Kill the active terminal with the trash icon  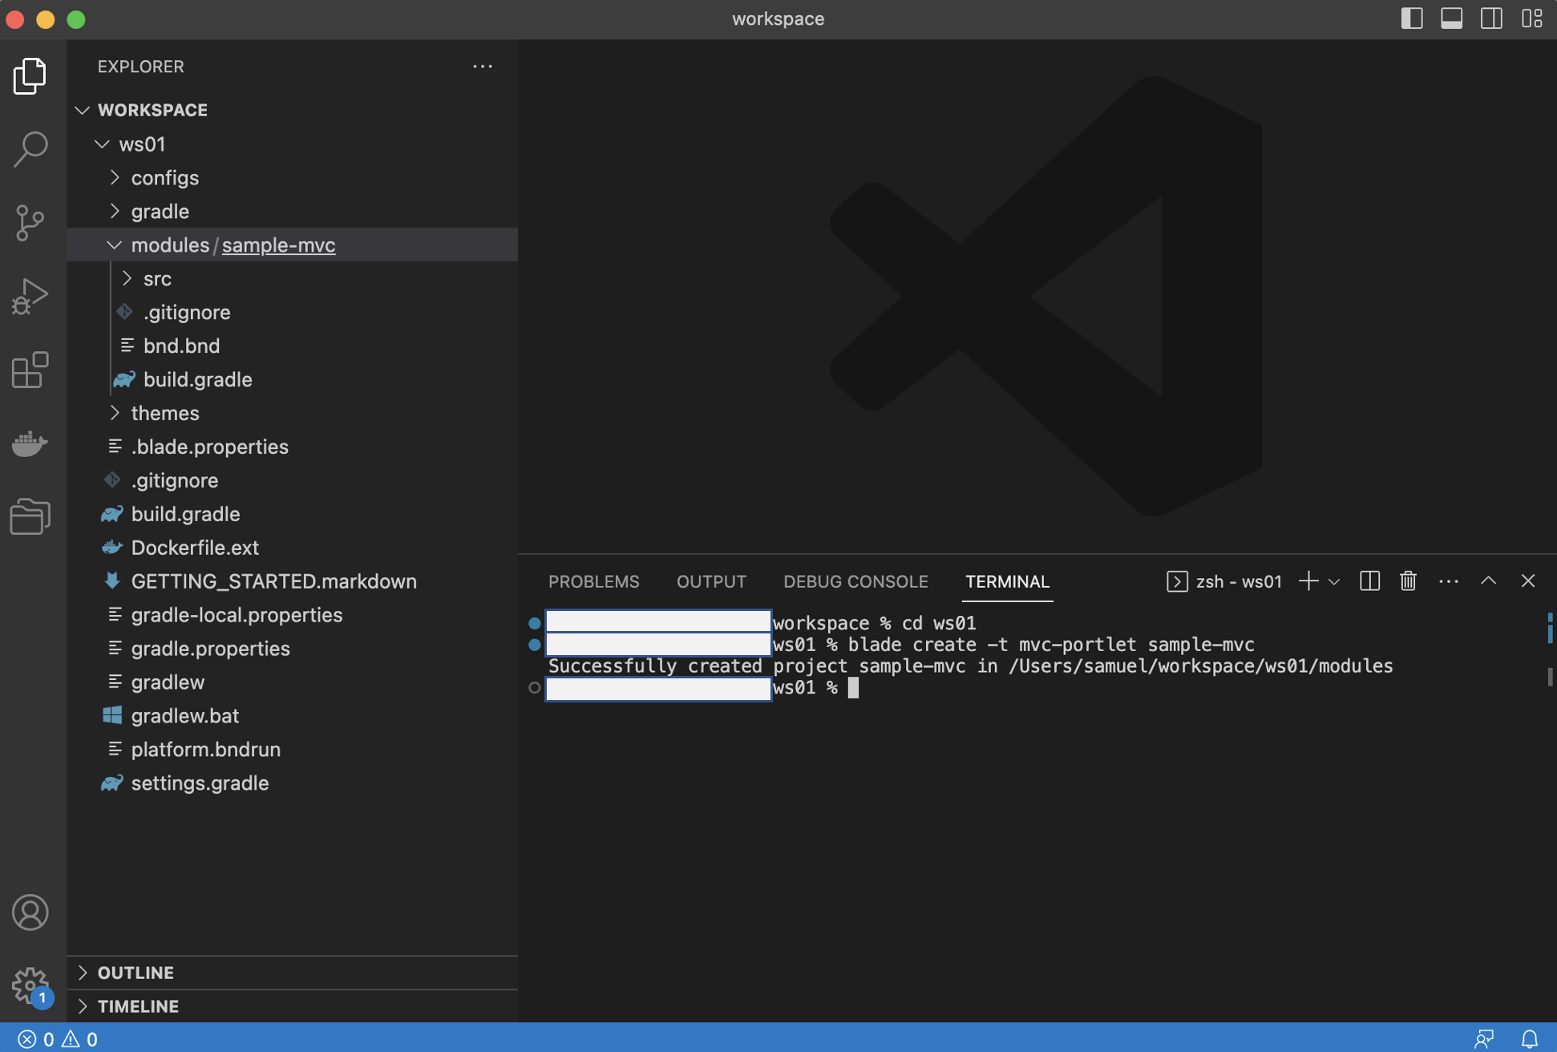click(1408, 581)
